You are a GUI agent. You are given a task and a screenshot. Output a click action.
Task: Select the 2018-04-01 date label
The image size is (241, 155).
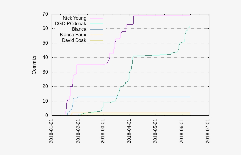coord(129,131)
